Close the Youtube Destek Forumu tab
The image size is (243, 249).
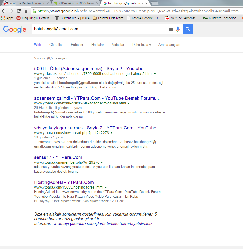tap(48, 3)
